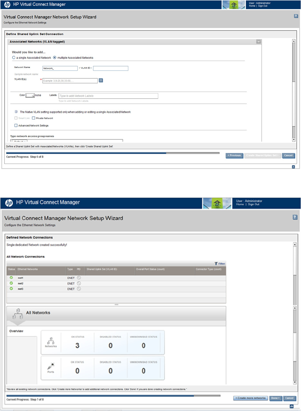Cancel the Step 6 wizard
The height and width of the screenshot is (411, 301).
288,156
